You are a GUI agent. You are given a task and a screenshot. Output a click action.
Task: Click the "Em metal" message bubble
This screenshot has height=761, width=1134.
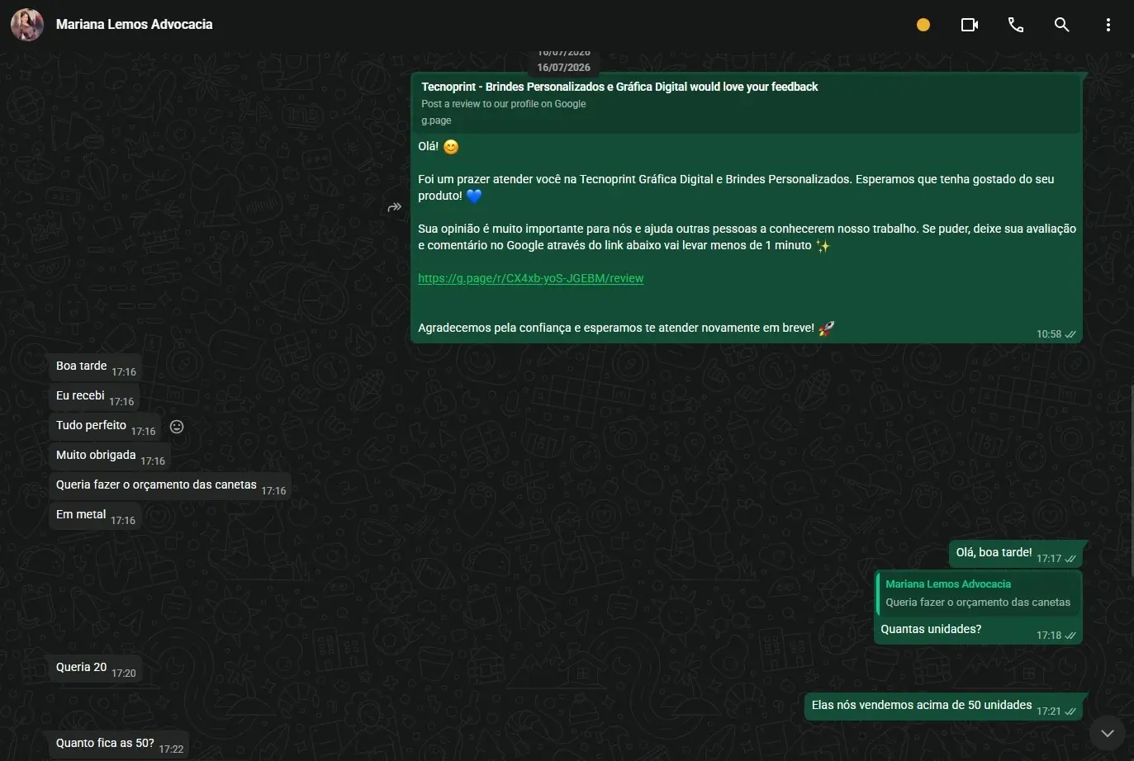(95, 515)
